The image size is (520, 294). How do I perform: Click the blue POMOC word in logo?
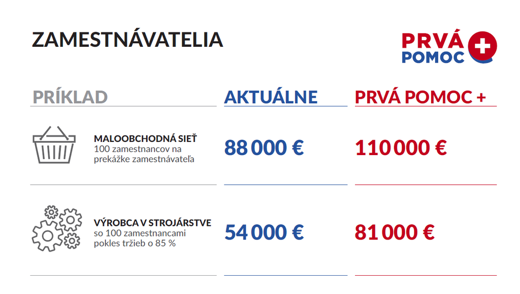[433, 57]
